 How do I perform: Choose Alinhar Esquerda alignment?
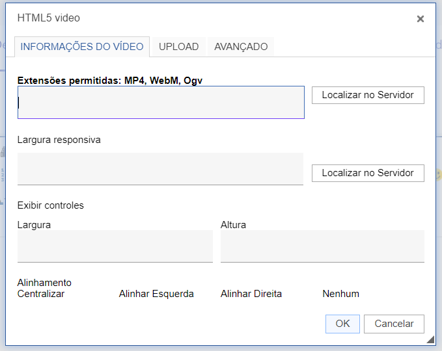coord(156,294)
